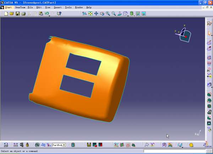Print using the printer icon
The width and height of the screenshot is (213, 154).
23,13
